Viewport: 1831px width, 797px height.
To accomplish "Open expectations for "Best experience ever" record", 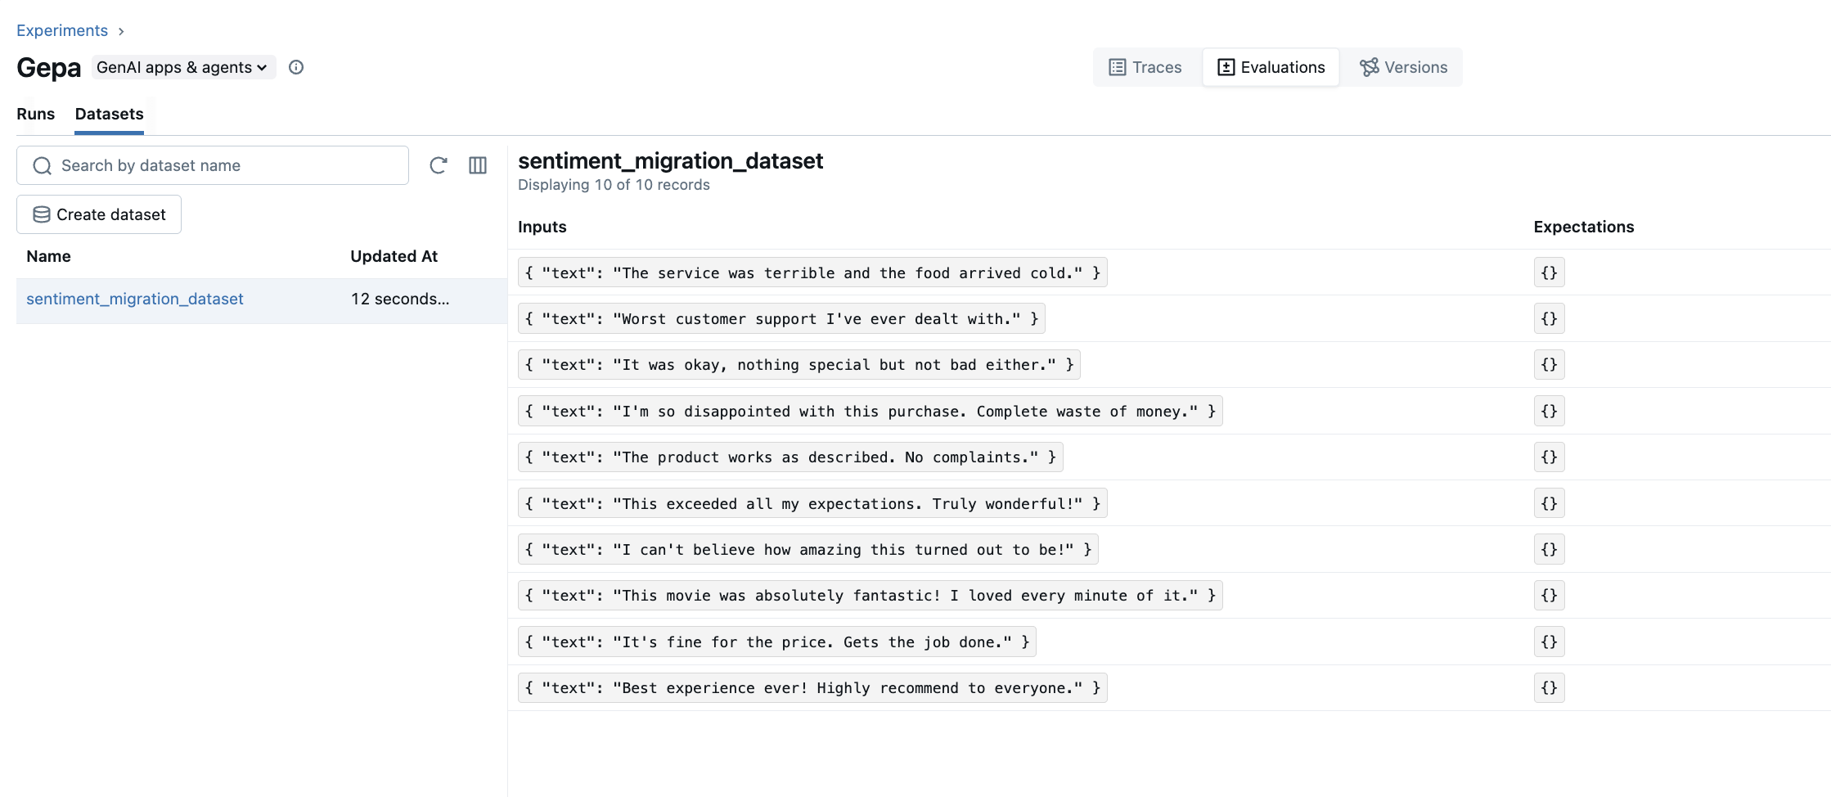I will point(1549,687).
